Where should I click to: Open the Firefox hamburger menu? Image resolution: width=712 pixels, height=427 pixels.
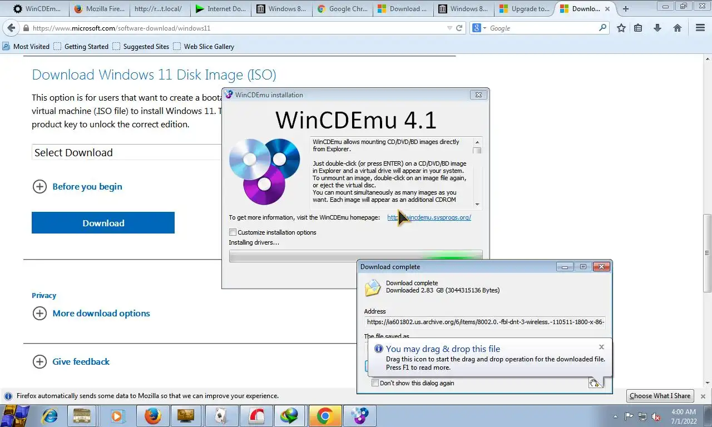(700, 28)
